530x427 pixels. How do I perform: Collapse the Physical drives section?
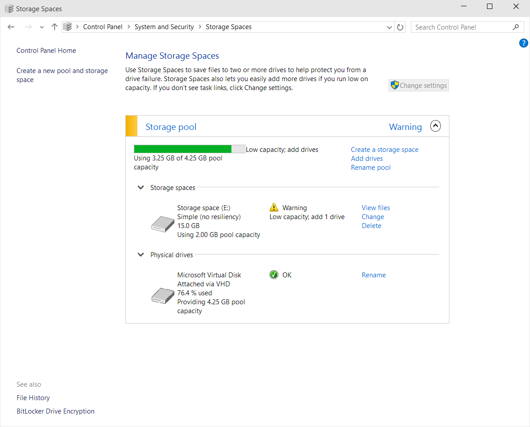coord(141,255)
